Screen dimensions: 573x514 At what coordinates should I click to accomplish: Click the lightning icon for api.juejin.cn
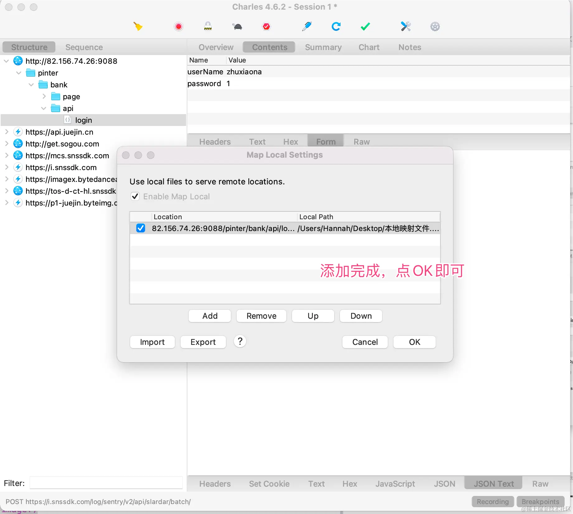coord(18,132)
